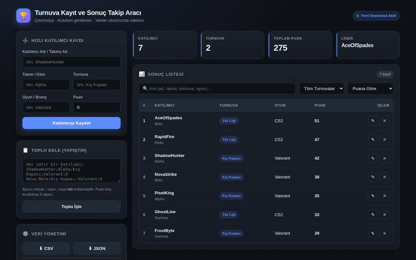Click the trophy app logo icon
The image size is (416, 260).
(x=23, y=16)
